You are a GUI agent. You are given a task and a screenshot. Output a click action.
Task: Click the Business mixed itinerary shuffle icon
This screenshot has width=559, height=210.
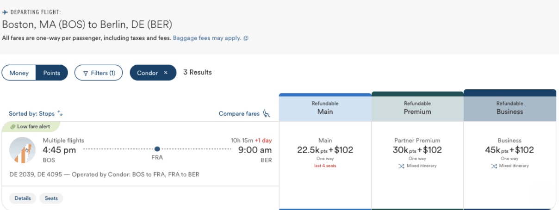coord(493,166)
